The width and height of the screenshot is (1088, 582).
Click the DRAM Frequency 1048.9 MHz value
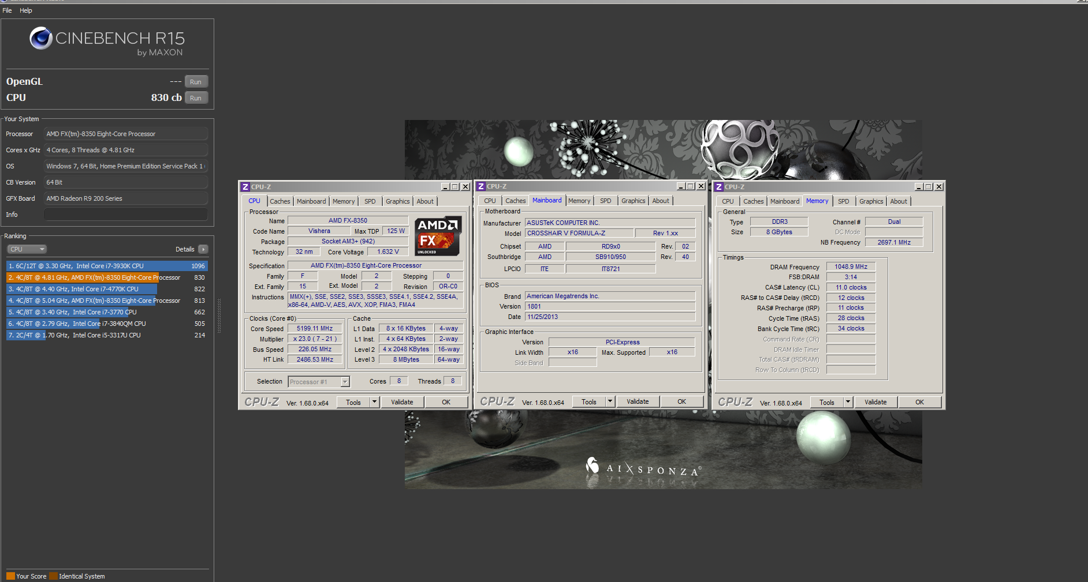pos(851,266)
